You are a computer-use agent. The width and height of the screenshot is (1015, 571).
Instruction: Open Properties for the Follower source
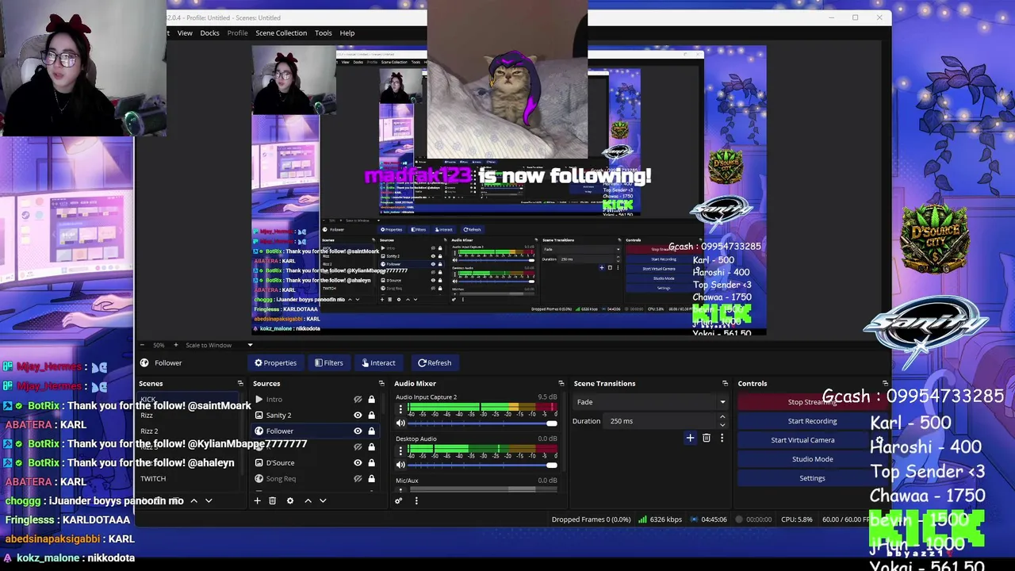275,363
